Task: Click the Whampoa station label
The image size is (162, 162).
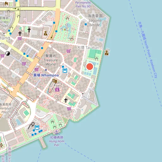Action: click(46, 75)
